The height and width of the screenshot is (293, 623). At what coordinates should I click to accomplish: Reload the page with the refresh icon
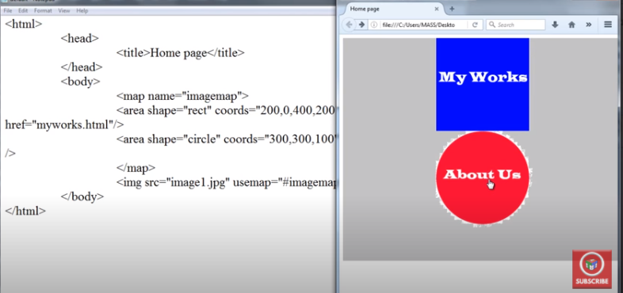[x=475, y=25]
